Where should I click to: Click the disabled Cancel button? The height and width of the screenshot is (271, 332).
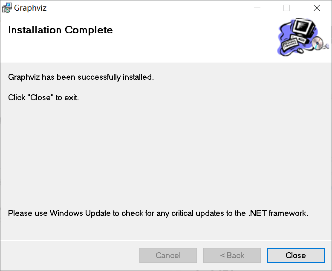pos(168,255)
